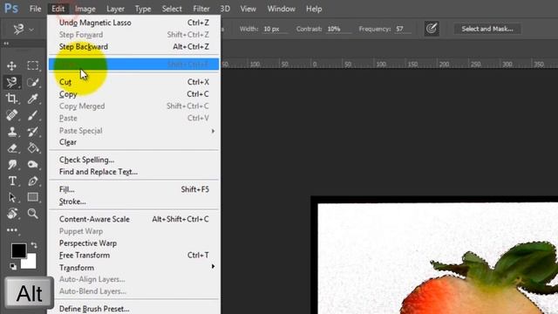Screen dimensions: 558x314
Task: Choose Find and Replace Text...
Action: click(133, 172)
